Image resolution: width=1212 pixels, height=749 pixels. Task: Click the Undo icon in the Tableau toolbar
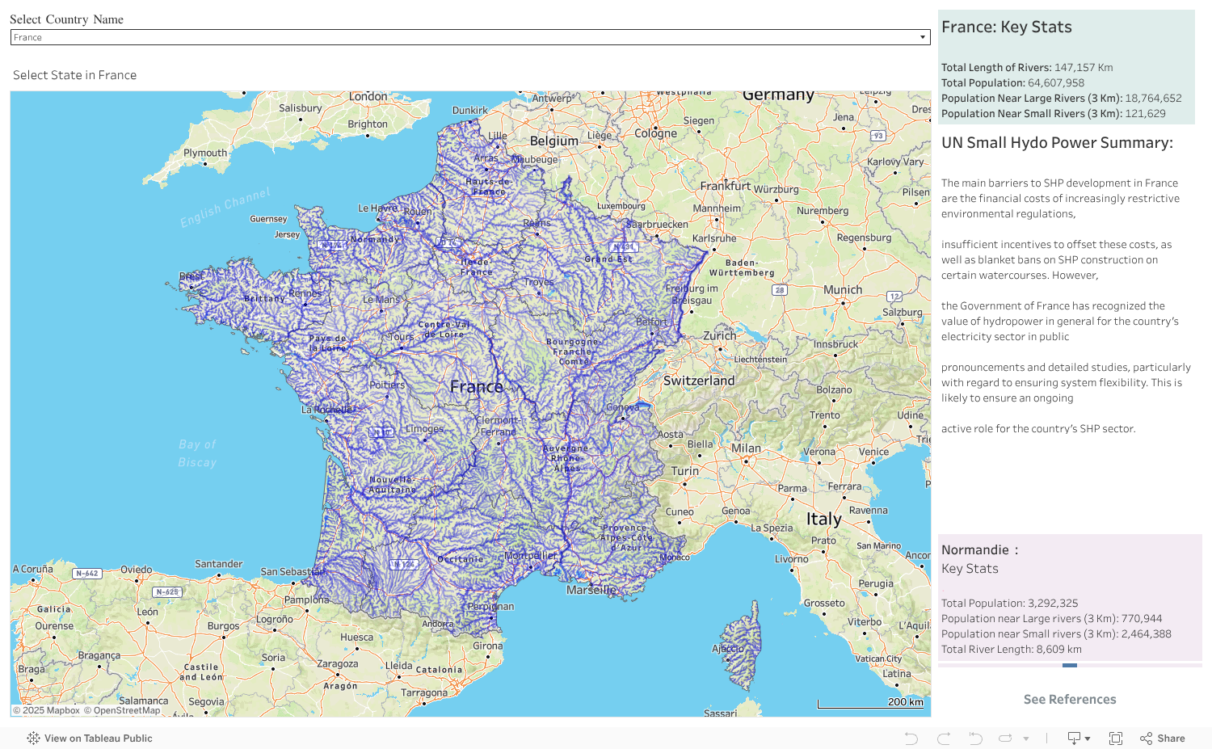click(911, 738)
